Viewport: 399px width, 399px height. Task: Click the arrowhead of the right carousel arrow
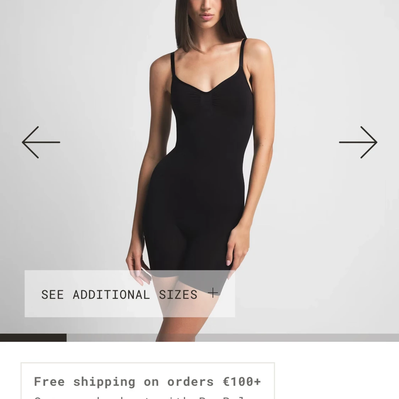pos(369,142)
